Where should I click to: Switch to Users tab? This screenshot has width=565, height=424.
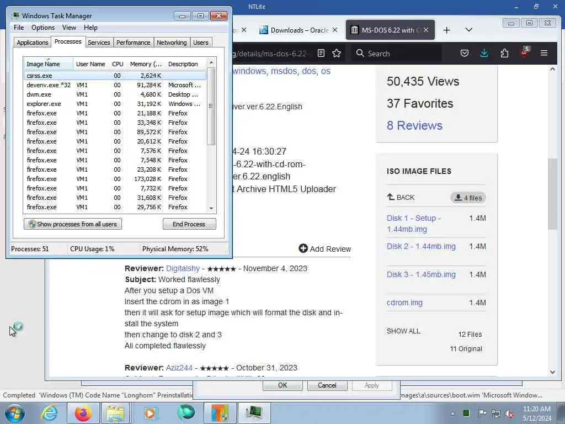click(201, 43)
